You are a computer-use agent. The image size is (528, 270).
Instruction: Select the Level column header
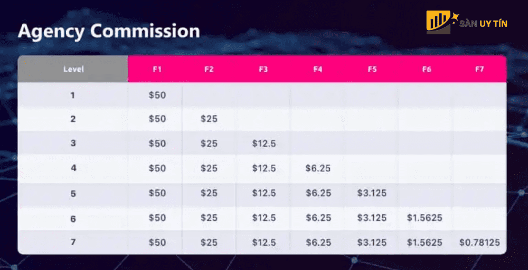click(73, 69)
